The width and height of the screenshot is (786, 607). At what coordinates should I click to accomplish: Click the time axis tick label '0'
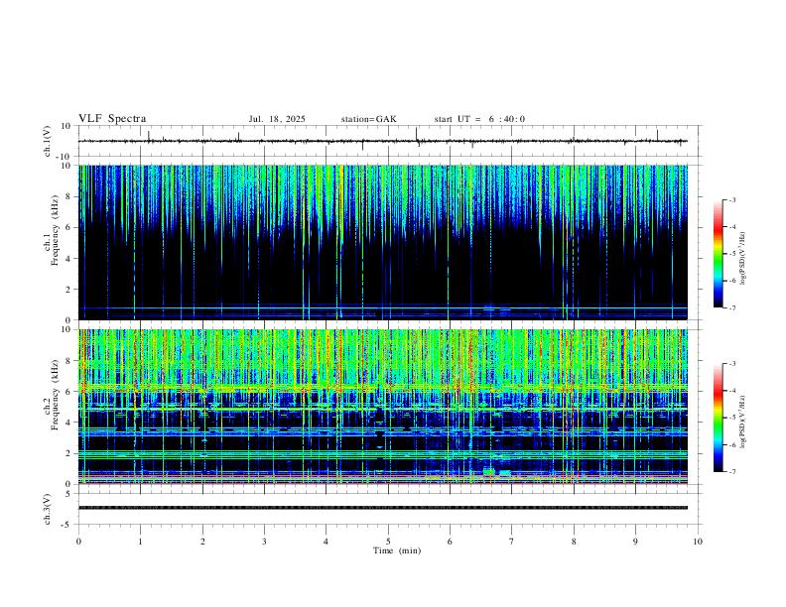pos(78,542)
